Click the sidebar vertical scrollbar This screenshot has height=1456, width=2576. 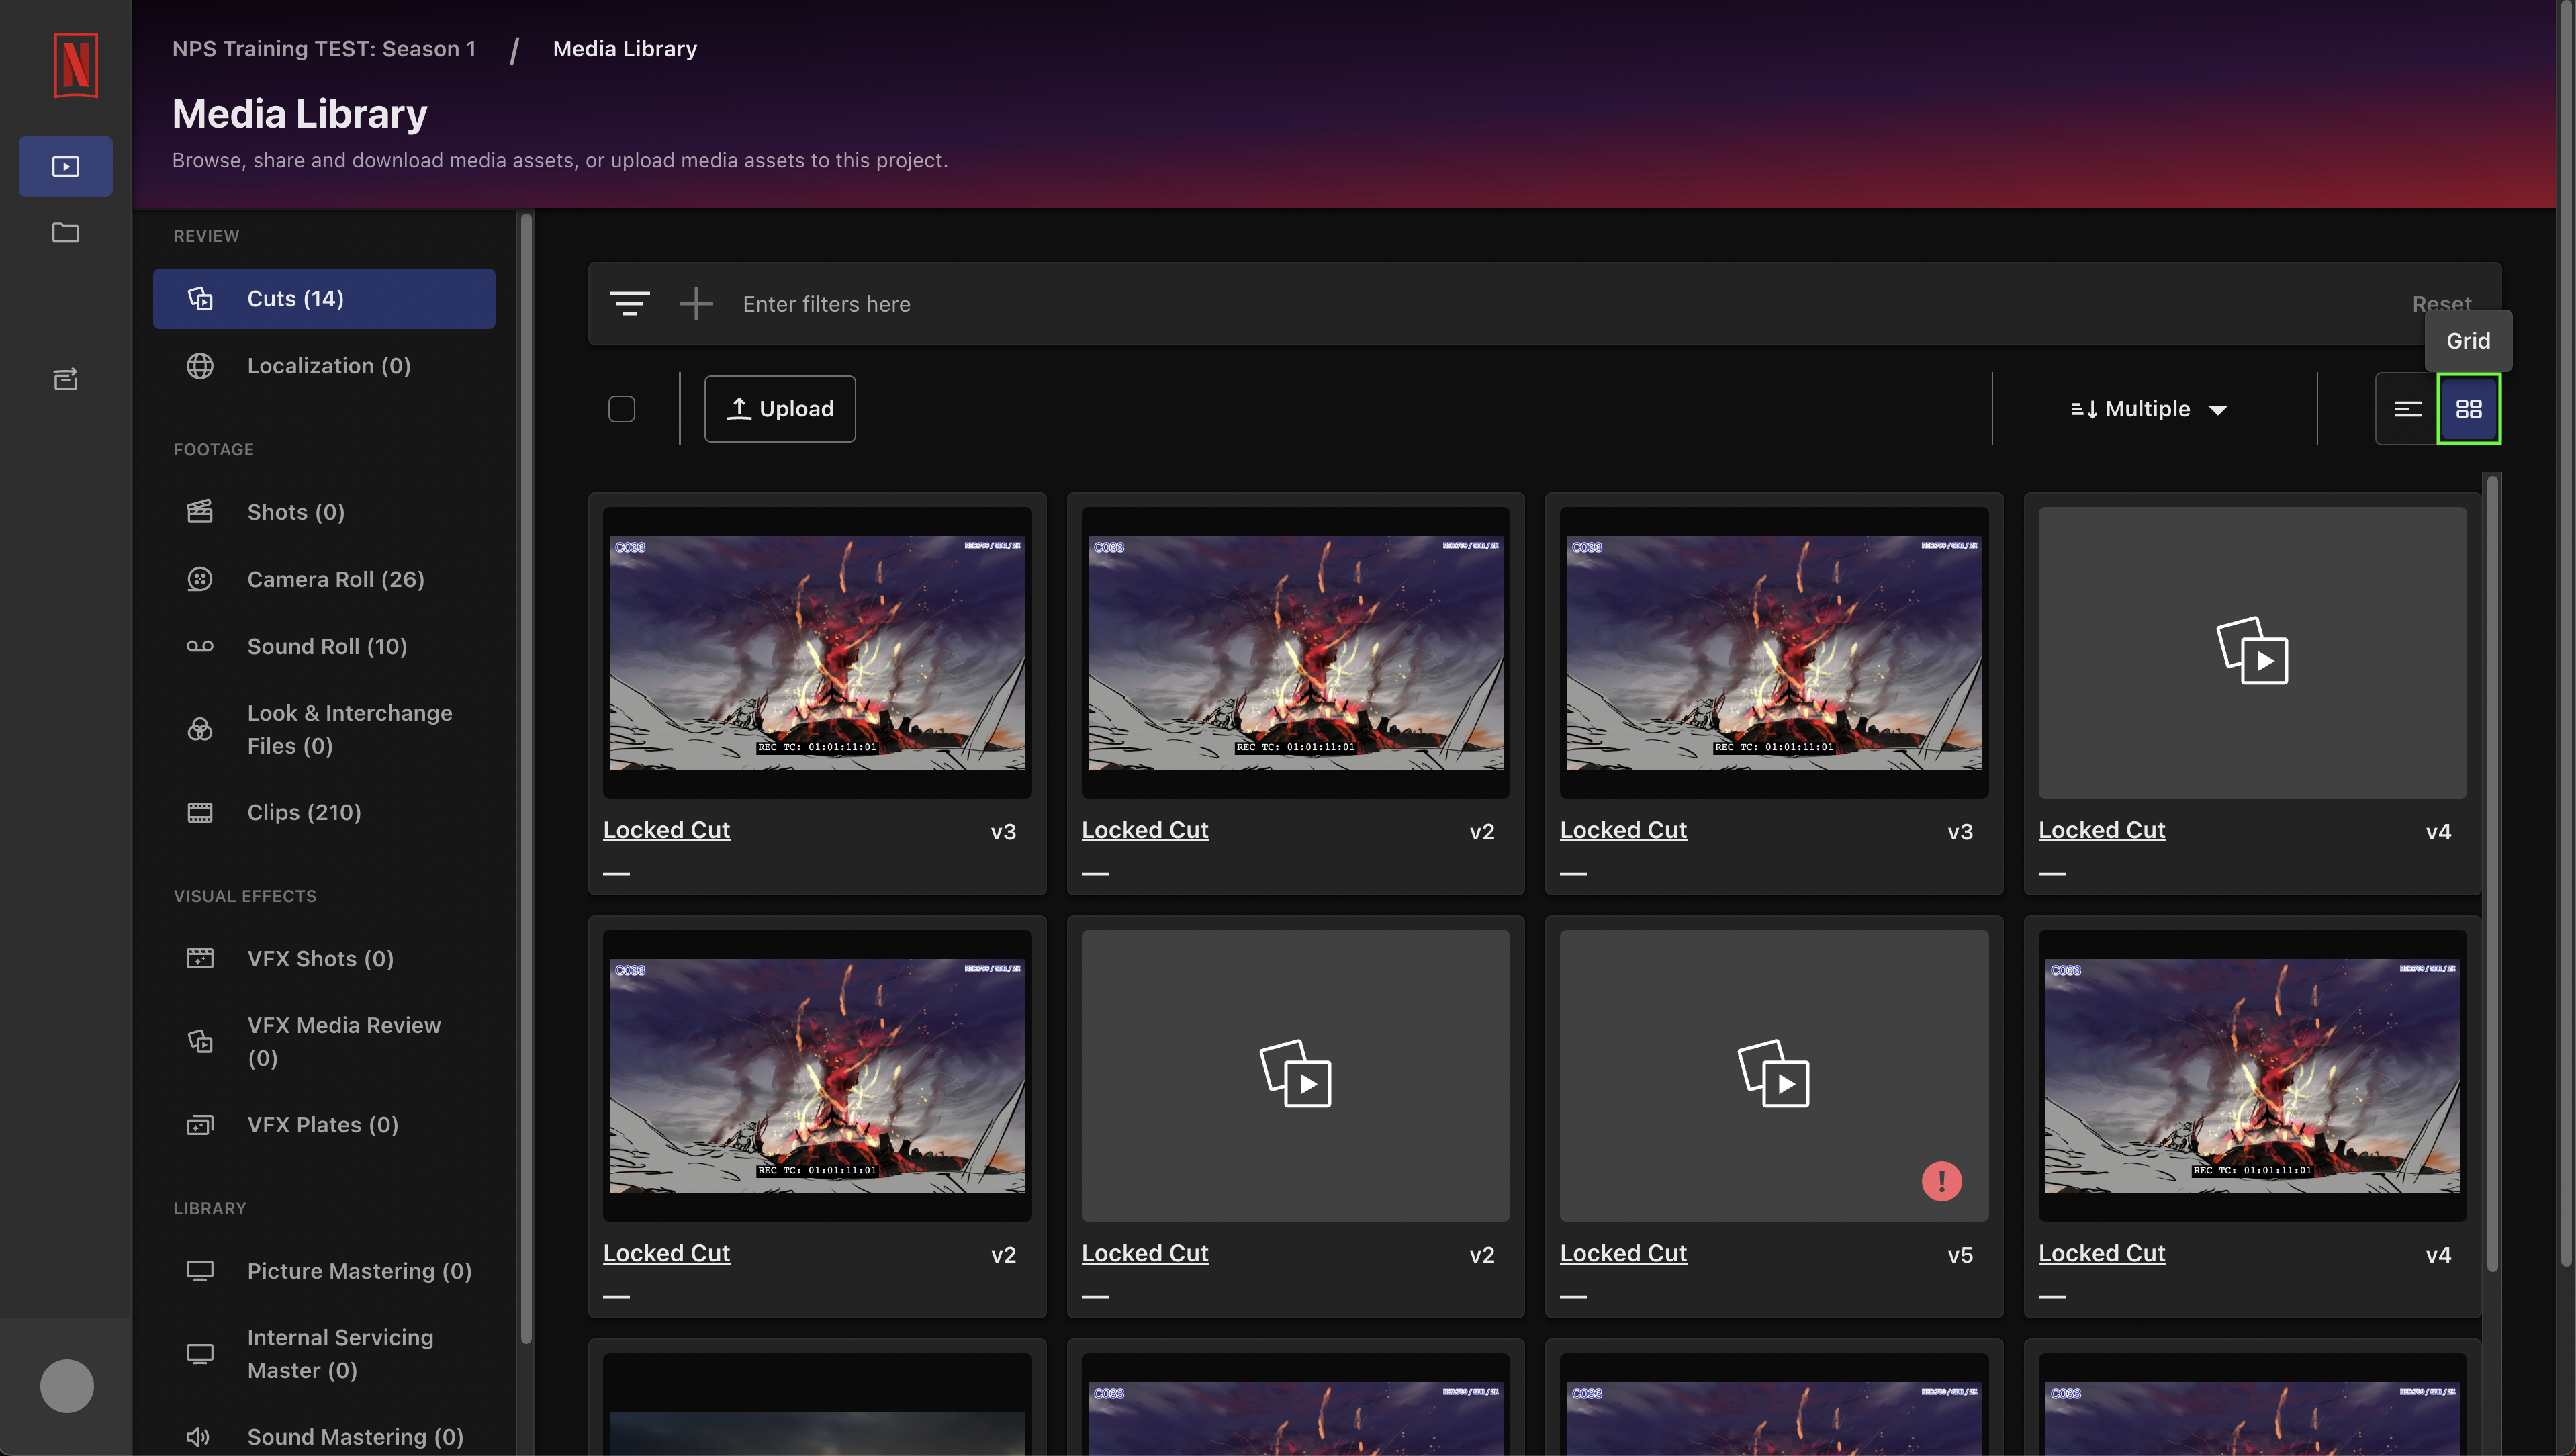[x=526, y=778]
